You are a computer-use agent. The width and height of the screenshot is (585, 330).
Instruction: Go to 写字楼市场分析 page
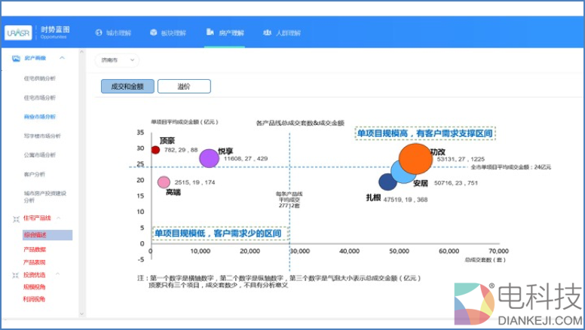click(41, 136)
